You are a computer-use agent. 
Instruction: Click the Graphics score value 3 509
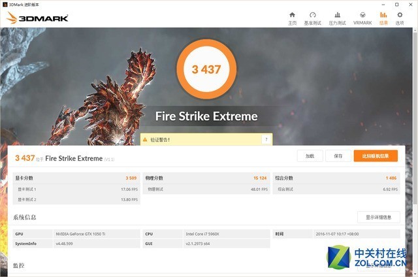click(x=131, y=178)
